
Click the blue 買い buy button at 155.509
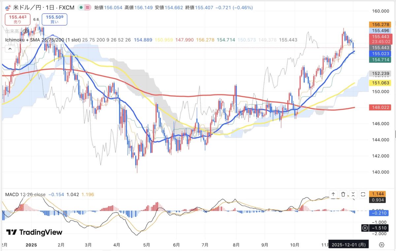pyautogui.click(x=54, y=19)
